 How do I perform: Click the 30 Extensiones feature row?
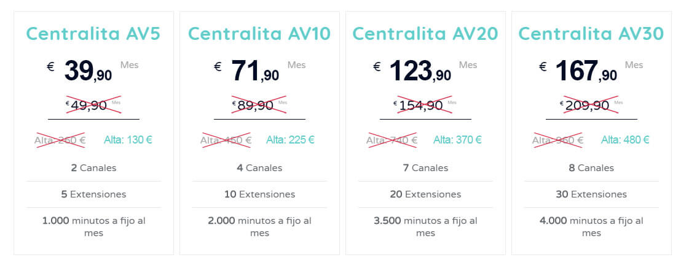(x=591, y=194)
